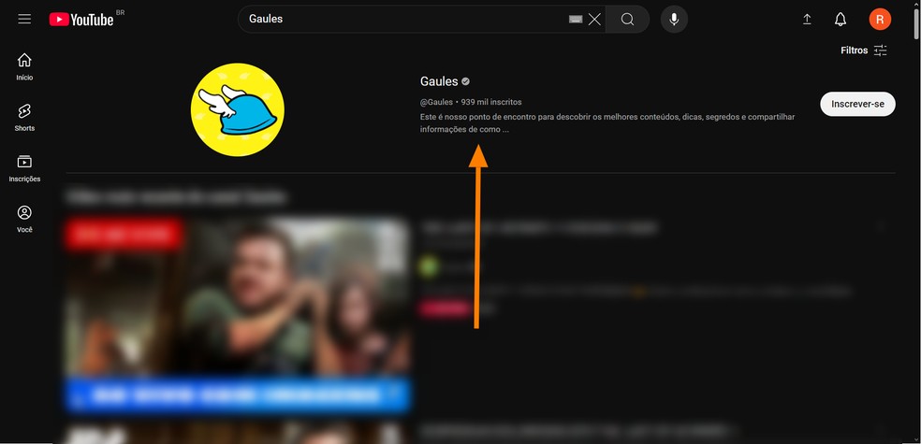Click the verified badge next to Gaules

coord(466,81)
